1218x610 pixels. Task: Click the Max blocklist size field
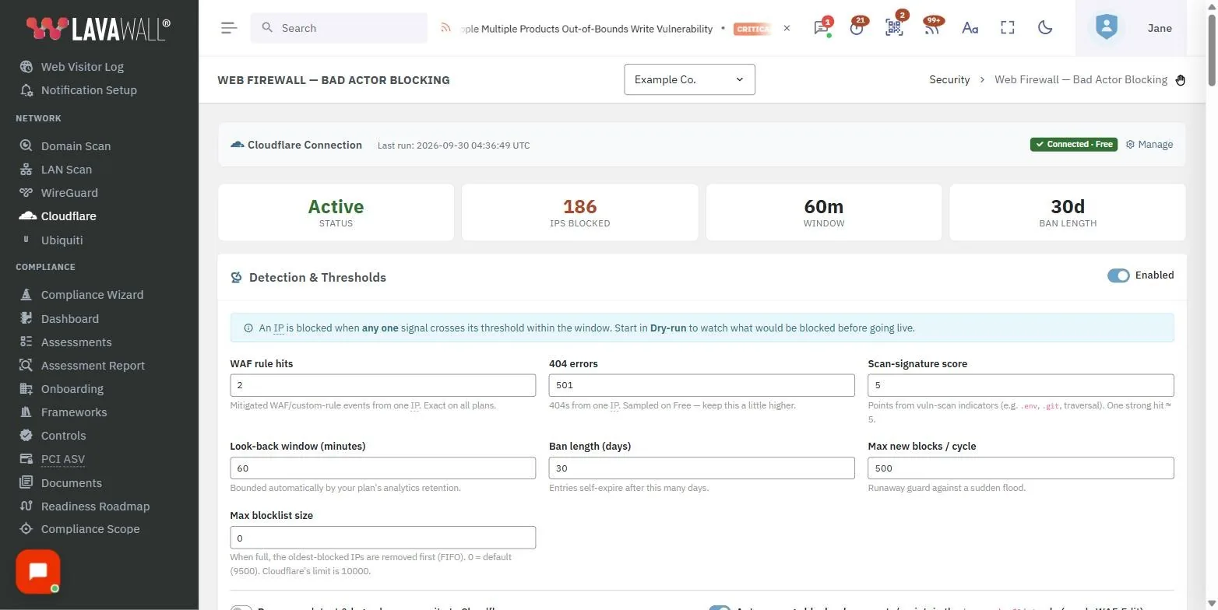tap(383, 538)
